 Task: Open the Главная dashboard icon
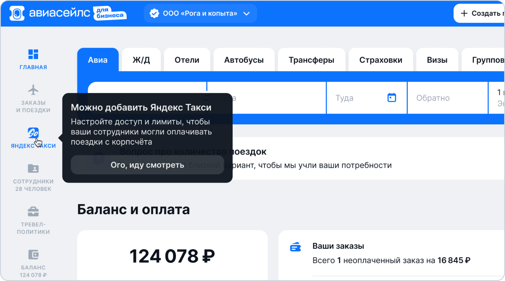(33, 54)
